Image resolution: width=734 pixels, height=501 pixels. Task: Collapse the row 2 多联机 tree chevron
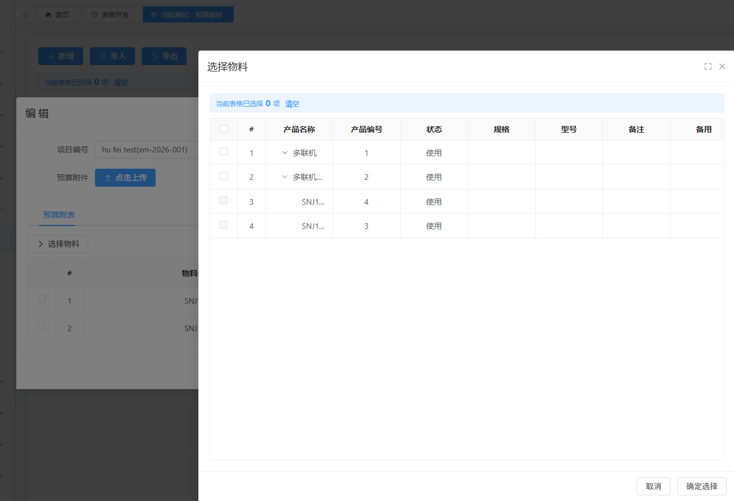(285, 177)
